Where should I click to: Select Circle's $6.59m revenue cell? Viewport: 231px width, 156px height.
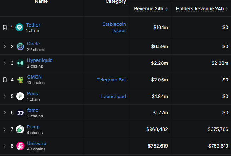159,46
